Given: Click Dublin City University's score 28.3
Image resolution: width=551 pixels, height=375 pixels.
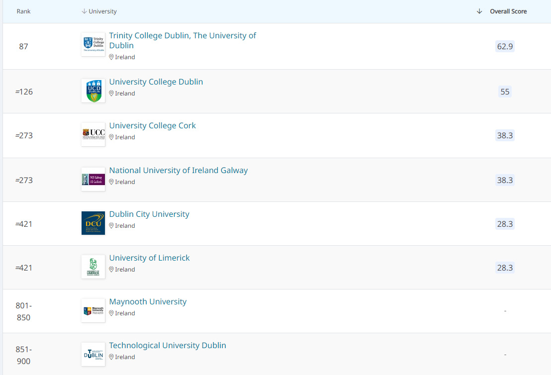Looking at the screenshot, I should [505, 224].
